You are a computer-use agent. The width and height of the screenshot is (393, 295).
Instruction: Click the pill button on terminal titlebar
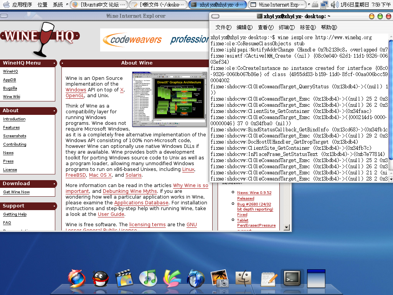(x=215, y=16)
